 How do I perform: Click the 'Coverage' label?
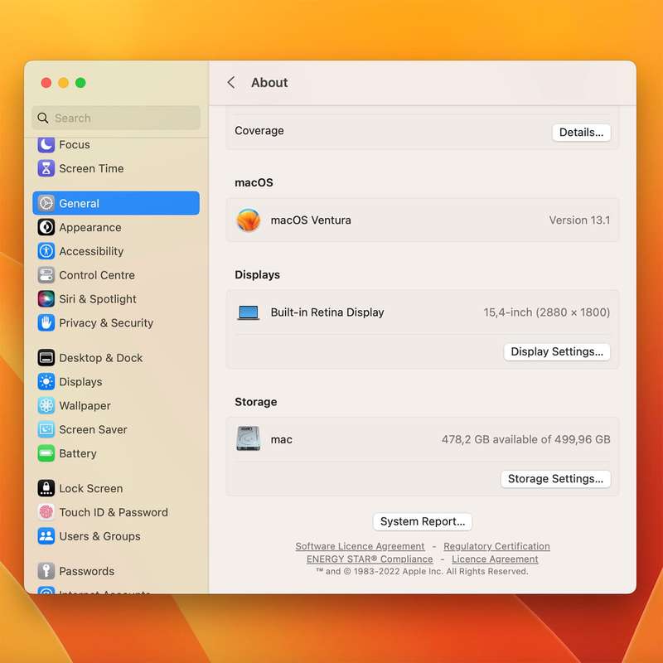coord(259,131)
